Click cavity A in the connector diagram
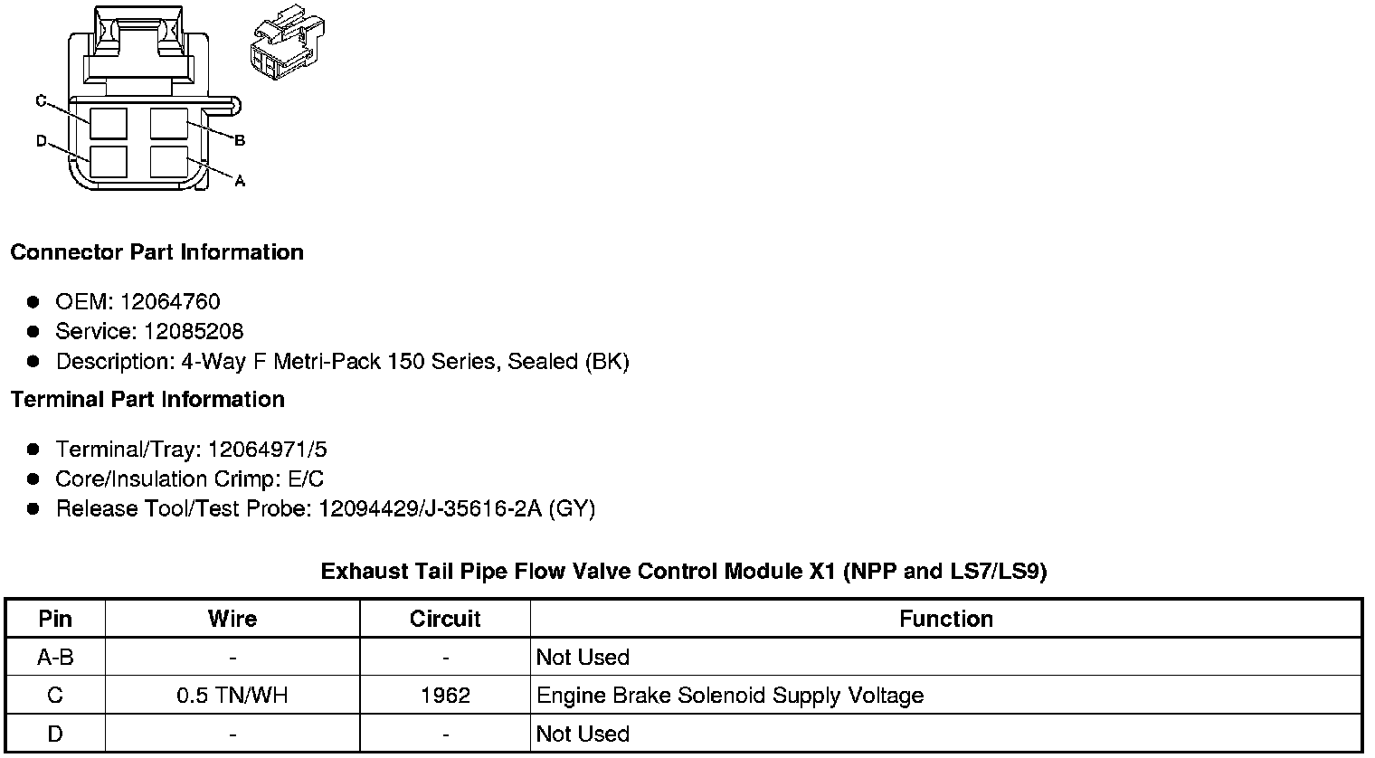1375x758 pixels. (169, 162)
